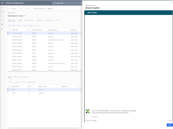The height and width of the screenshot is (129, 173).
Task: Select all lines via Item number header circle
Action: [x=9, y=86]
